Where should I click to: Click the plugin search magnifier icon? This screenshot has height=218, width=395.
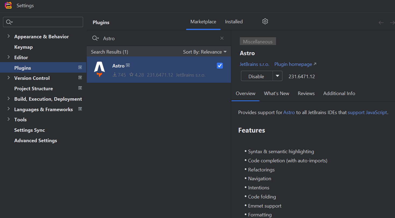coord(95,38)
